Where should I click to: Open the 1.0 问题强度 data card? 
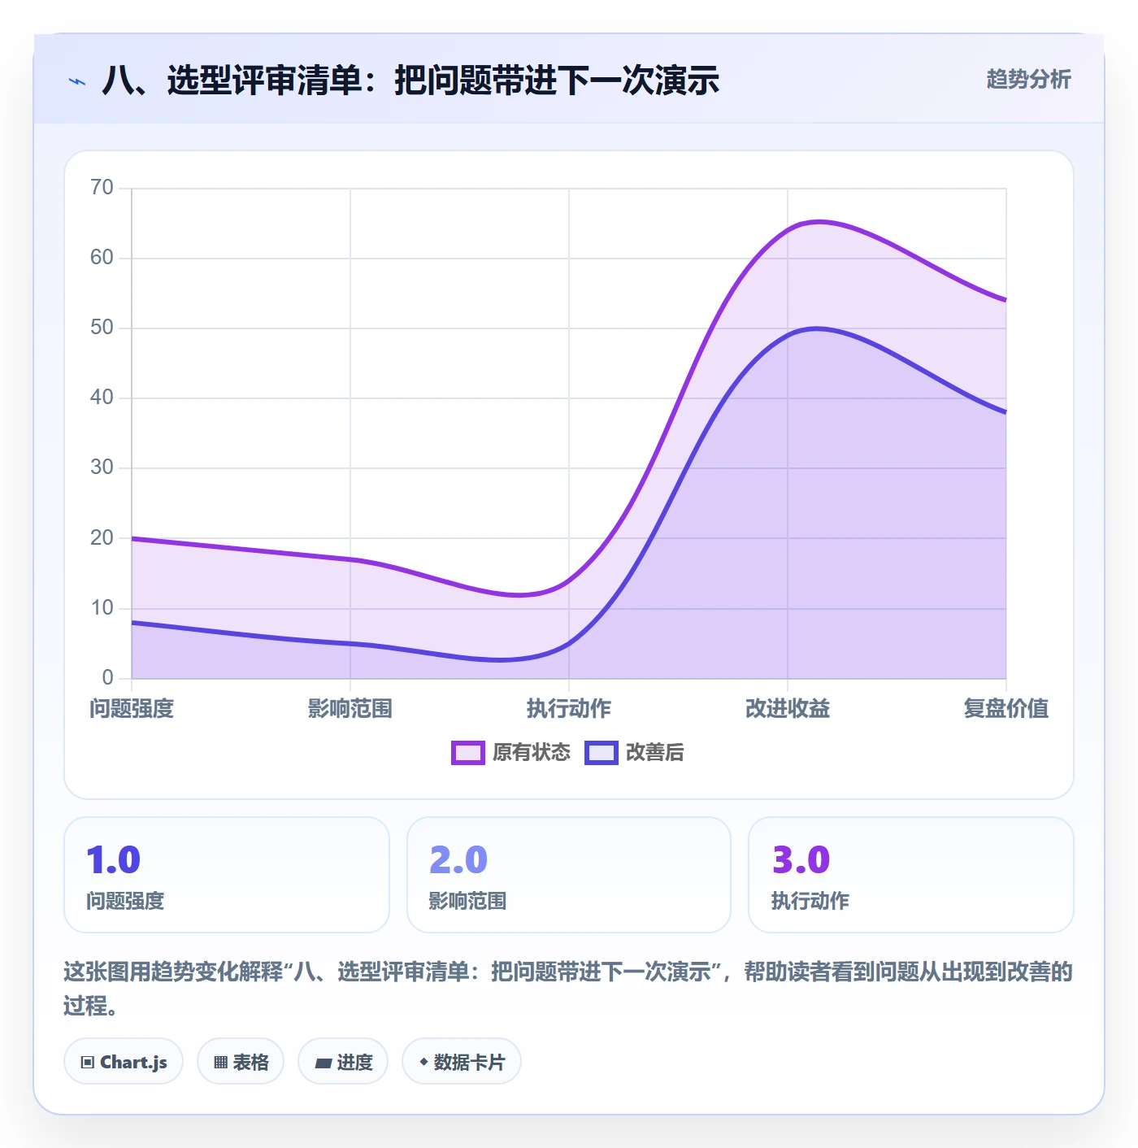coord(227,875)
